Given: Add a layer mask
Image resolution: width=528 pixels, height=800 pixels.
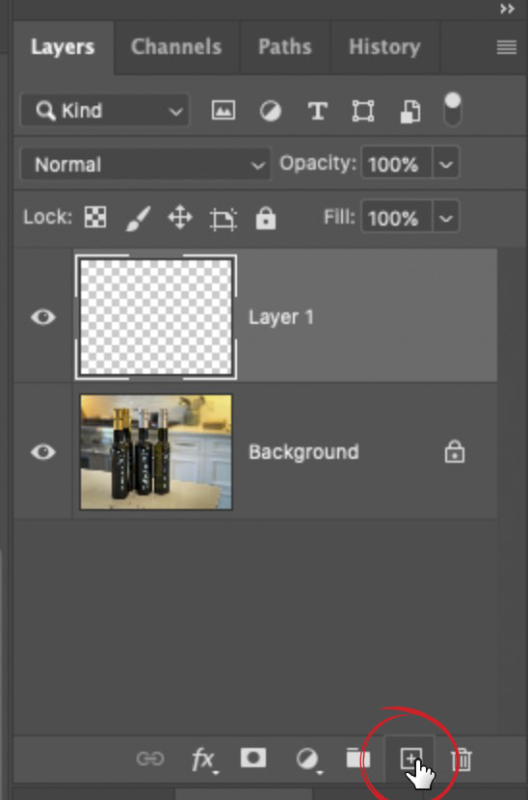Looking at the screenshot, I should coord(253,759).
